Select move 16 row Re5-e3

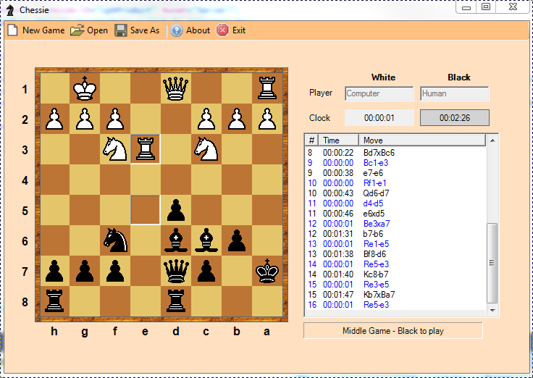click(x=396, y=305)
